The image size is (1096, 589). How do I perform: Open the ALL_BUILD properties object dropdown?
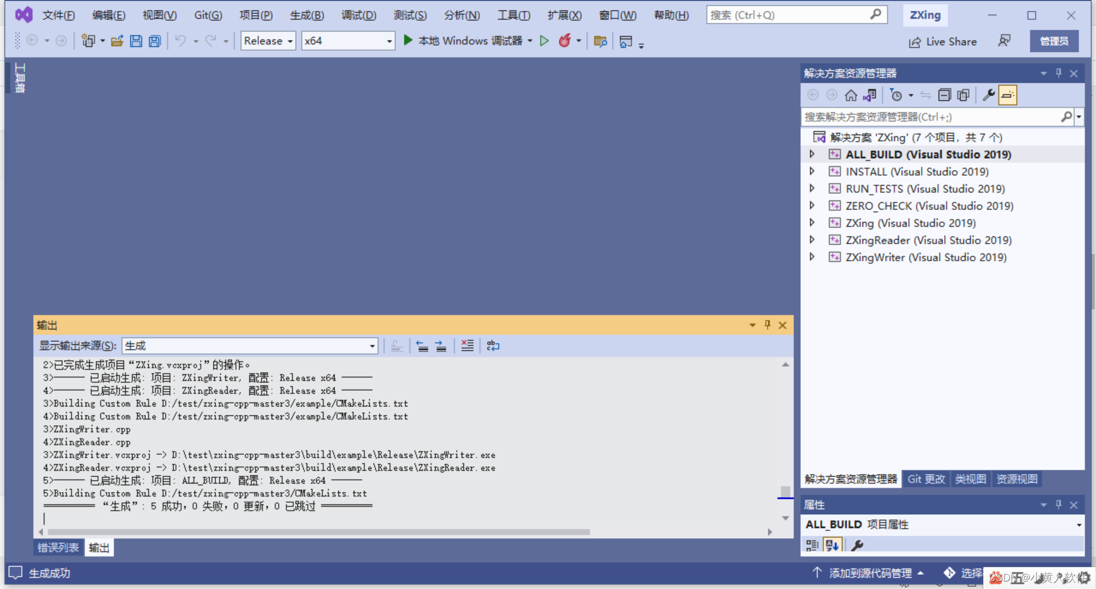1079,525
